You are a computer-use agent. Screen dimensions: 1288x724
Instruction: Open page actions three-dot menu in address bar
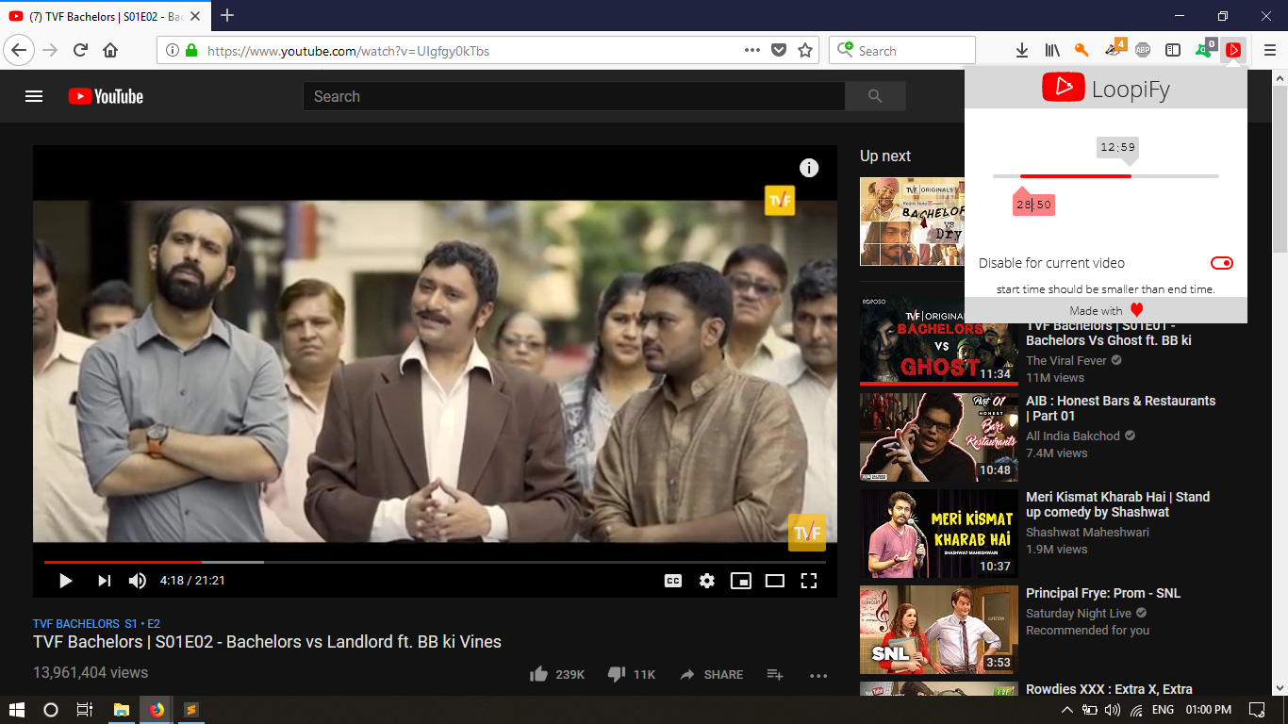(751, 50)
